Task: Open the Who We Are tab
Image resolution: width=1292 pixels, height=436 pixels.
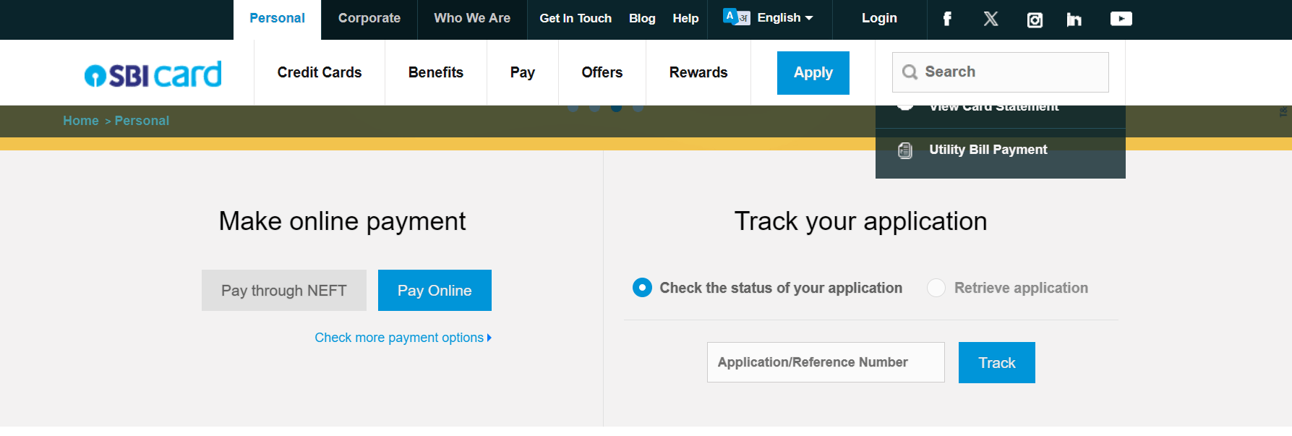Action: click(x=472, y=19)
